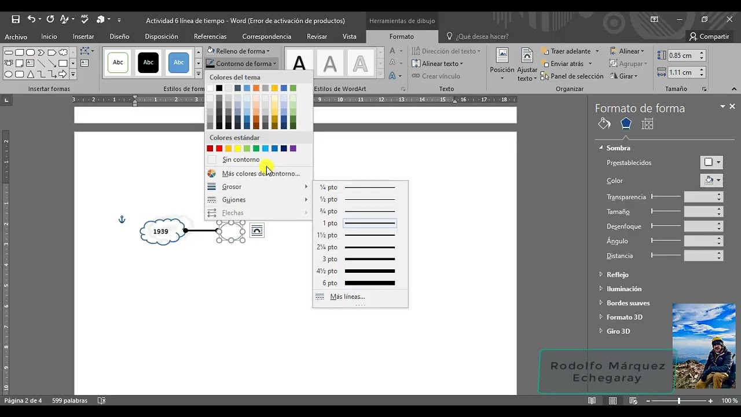Image resolution: width=741 pixels, height=417 pixels.
Task: Pick the red standard outline color
Action: (219, 149)
